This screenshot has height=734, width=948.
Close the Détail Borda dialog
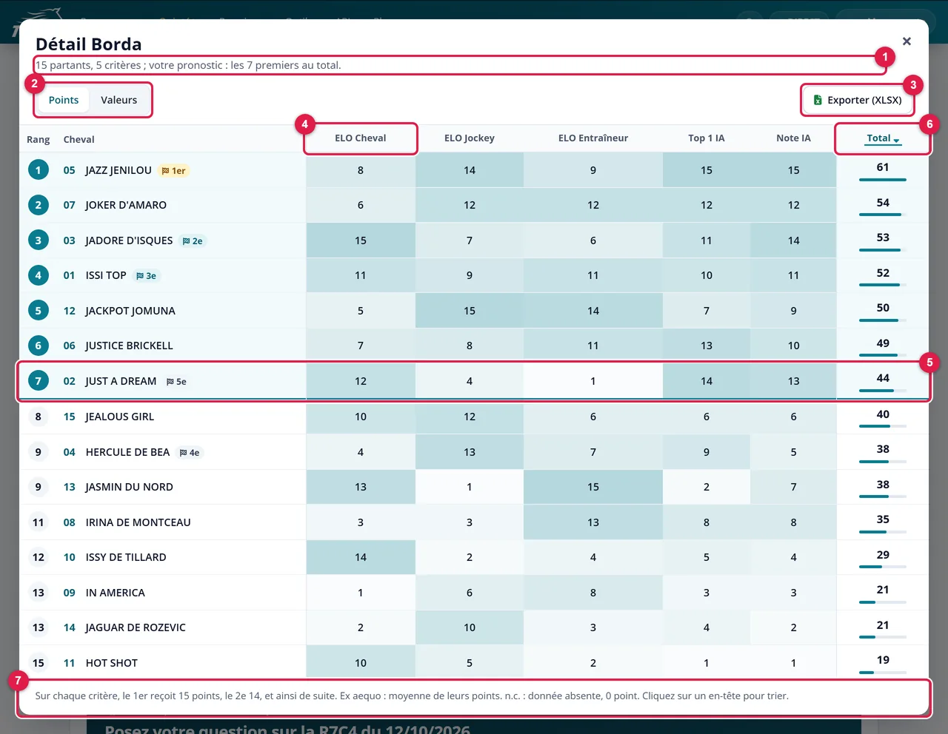click(907, 41)
